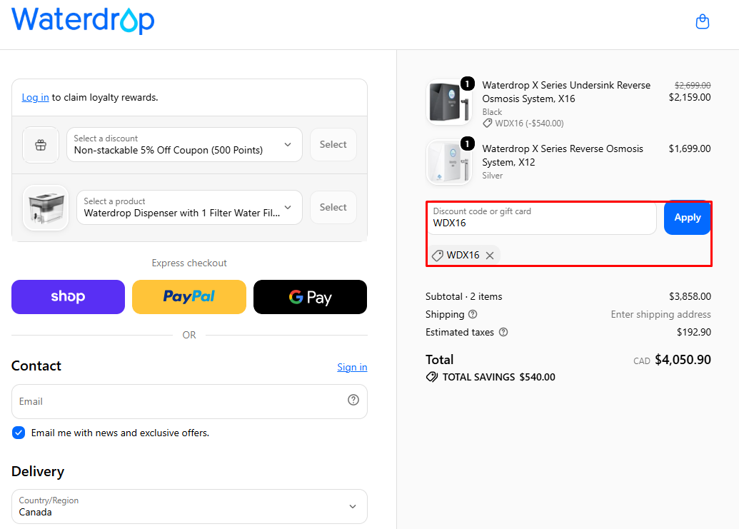The image size is (739, 529).
Task: Click the Estimated taxes help icon
Action: (503, 332)
